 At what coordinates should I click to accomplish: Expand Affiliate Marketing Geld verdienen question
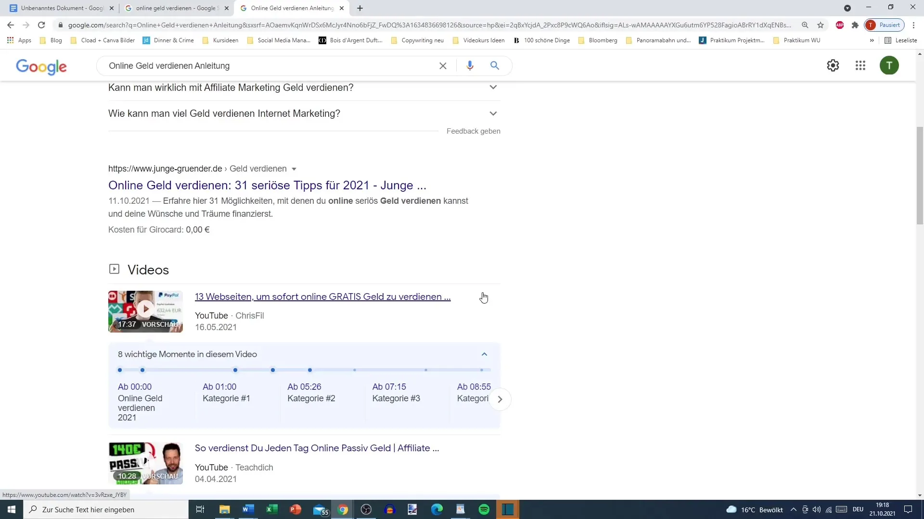coord(304,87)
